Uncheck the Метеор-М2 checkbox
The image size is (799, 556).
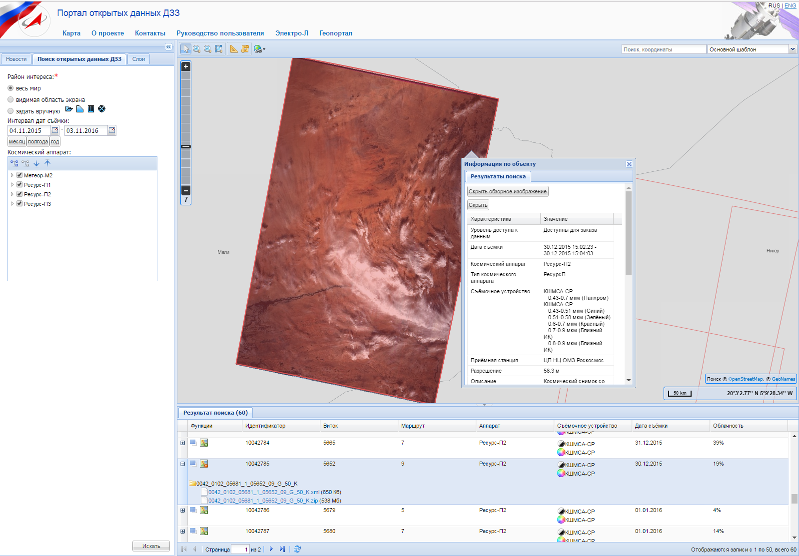19,175
